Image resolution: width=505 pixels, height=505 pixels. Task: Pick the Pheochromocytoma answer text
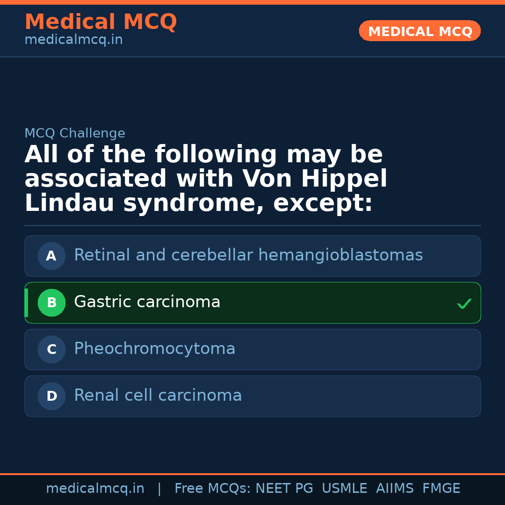click(x=154, y=349)
